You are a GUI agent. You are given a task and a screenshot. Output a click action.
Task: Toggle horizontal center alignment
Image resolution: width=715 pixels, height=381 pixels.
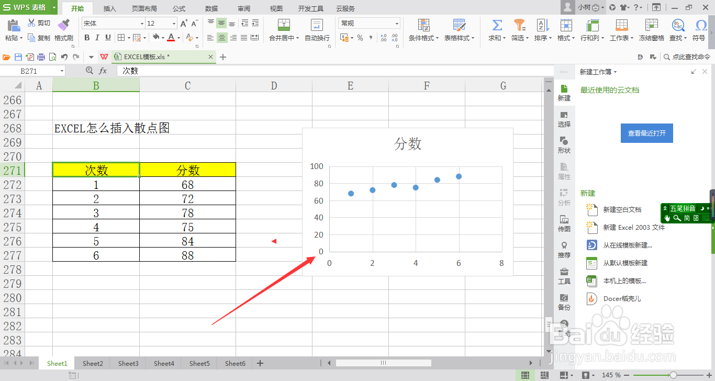[x=222, y=38]
